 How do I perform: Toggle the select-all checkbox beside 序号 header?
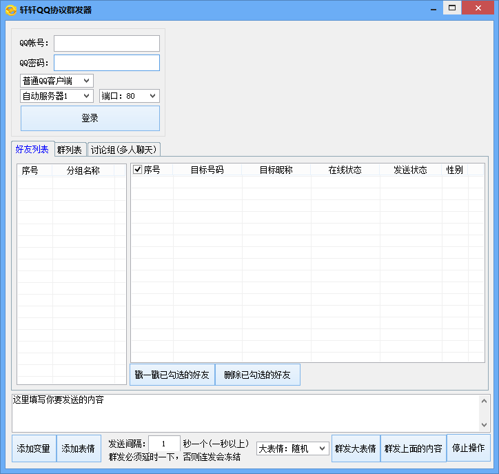click(x=137, y=170)
